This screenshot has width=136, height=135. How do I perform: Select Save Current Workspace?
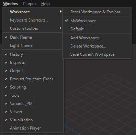(97, 54)
